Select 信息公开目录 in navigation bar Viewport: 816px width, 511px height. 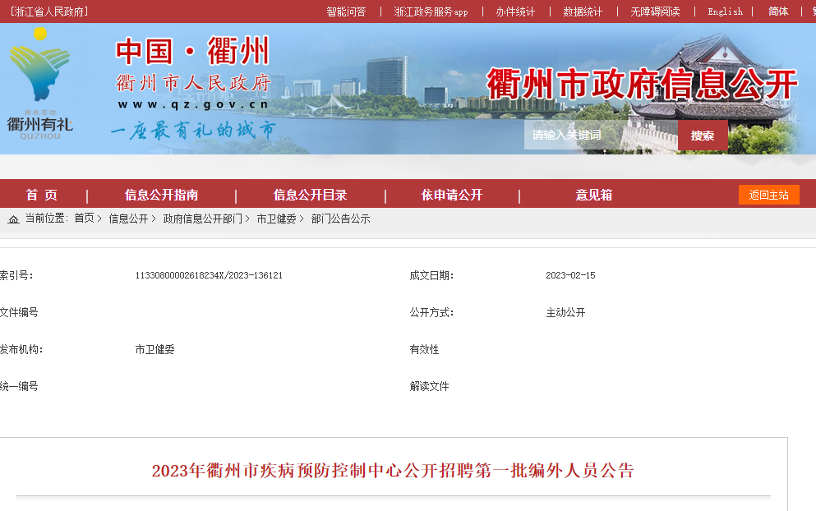tap(310, 196)
